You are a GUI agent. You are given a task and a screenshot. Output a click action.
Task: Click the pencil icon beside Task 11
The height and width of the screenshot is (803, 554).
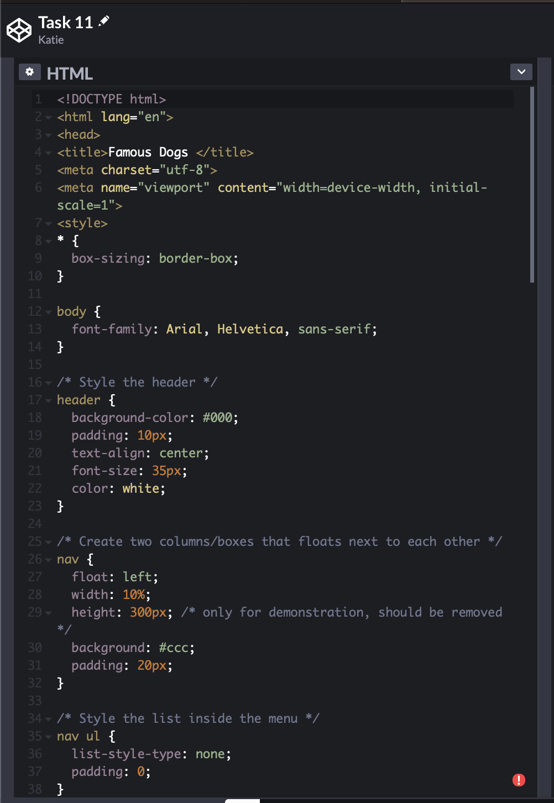tap(104, 22)
